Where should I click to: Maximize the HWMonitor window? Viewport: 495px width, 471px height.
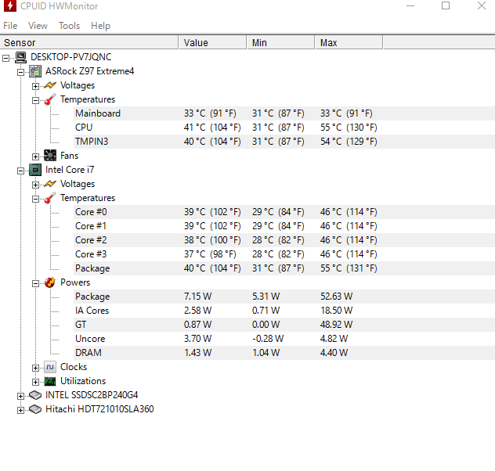(446, 5)
